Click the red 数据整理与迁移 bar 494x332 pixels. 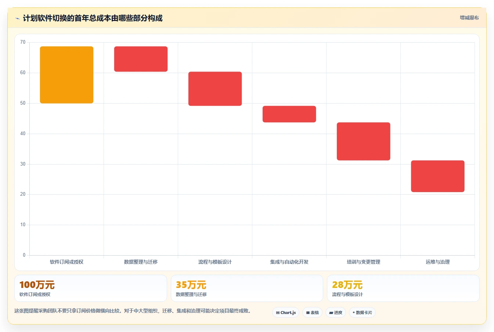141,59
